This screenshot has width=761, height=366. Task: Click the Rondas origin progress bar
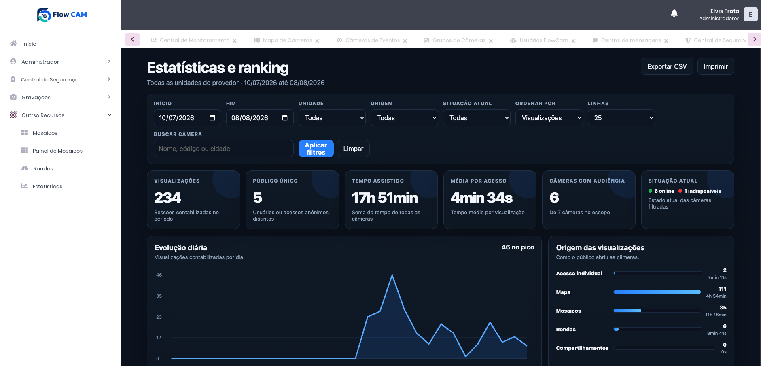click(x=657, y=329)
